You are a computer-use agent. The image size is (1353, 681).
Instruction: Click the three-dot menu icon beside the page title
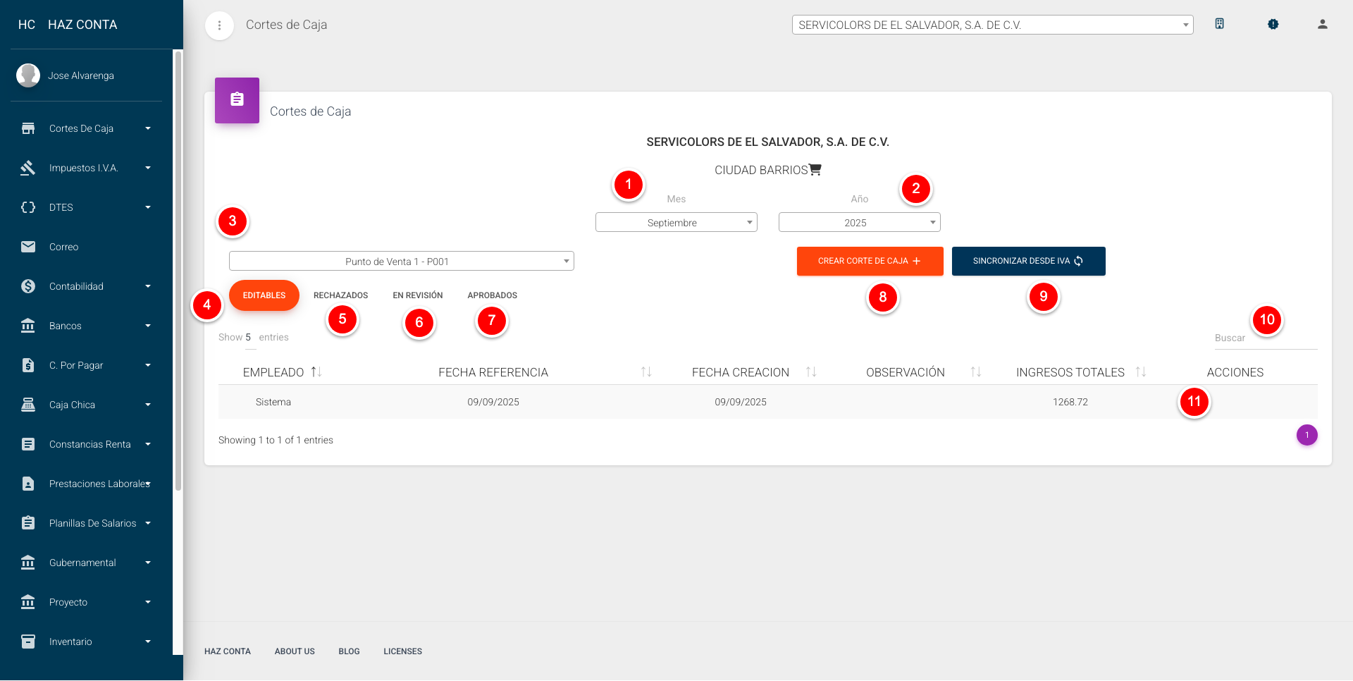tap(219, 25)
